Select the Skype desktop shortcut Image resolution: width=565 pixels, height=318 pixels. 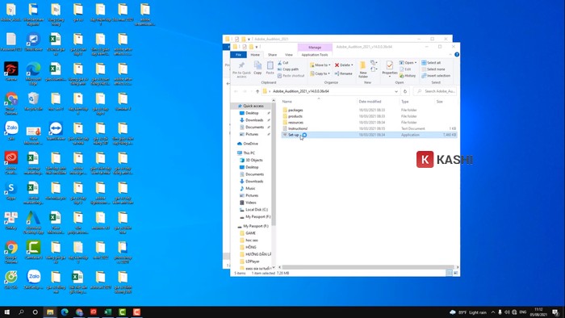(x=10, y=190)
